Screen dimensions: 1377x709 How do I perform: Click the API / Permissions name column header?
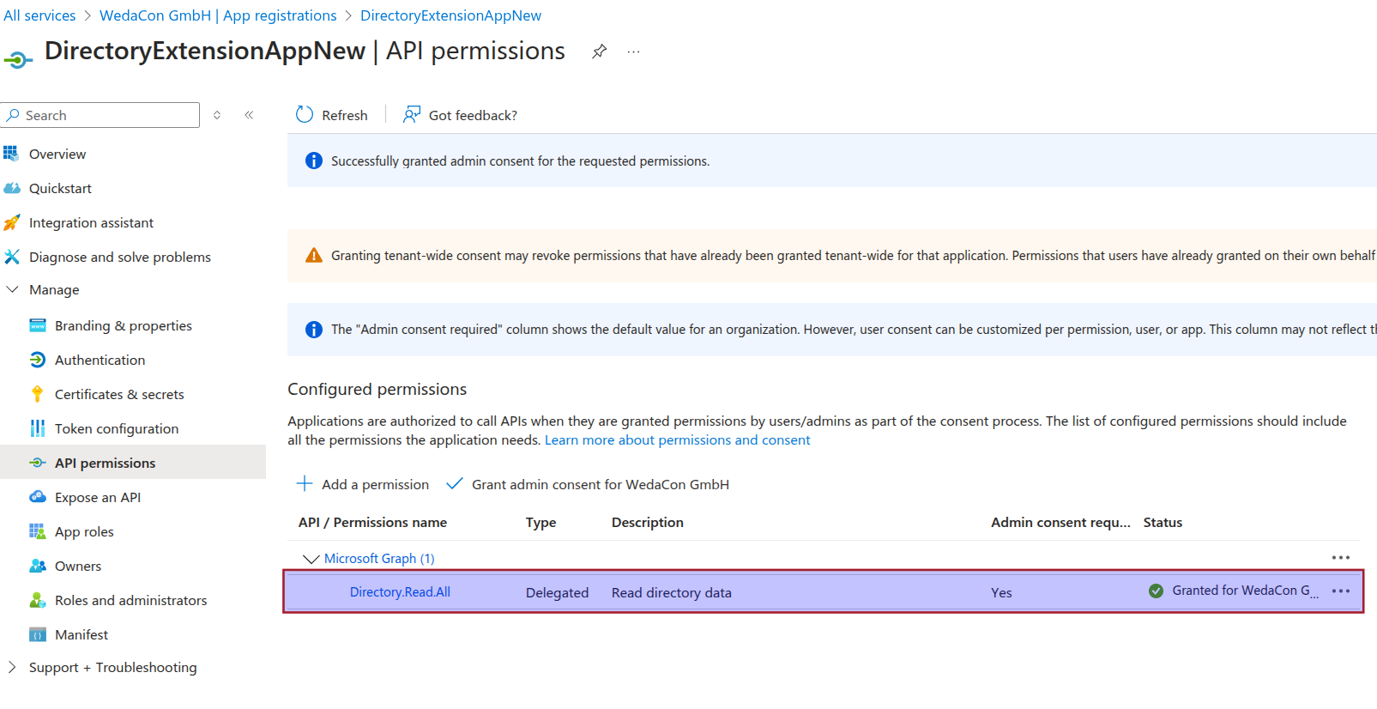pos(372,522)
